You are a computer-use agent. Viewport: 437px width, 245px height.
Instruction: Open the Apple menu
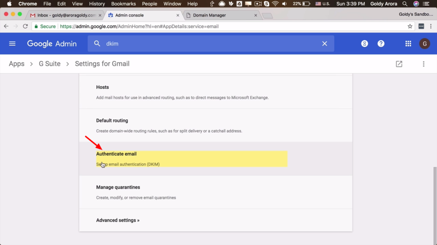click(9, 4)
